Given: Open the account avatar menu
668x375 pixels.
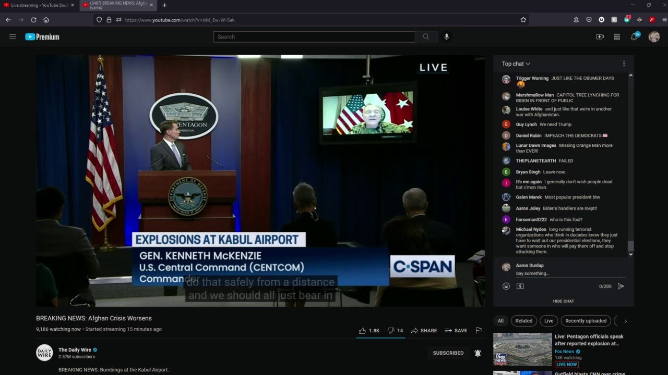Looking at the screenshot, I should click(654, 37).
